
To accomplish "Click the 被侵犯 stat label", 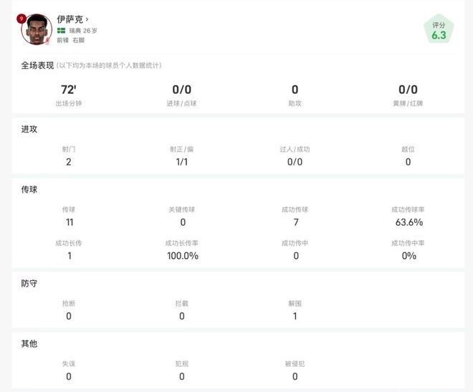I will [295, 363].
